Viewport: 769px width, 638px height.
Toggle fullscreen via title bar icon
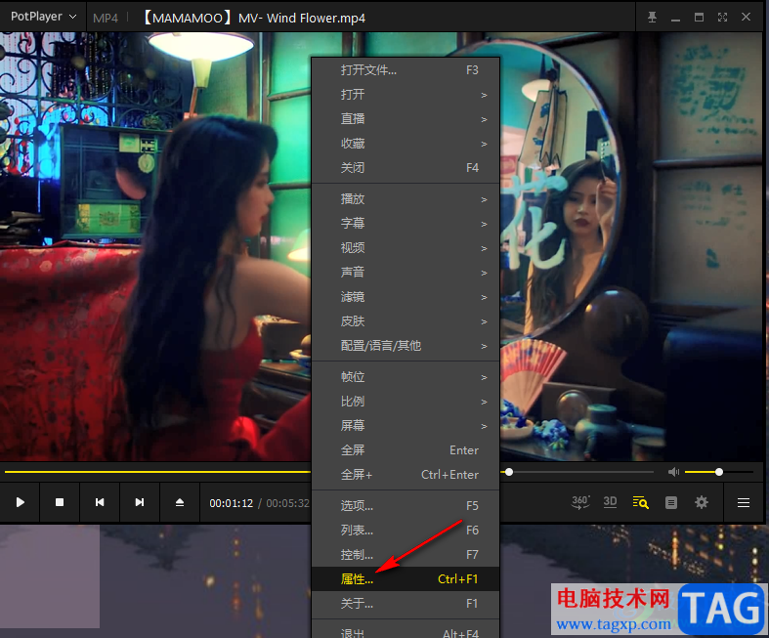(722, 18)
